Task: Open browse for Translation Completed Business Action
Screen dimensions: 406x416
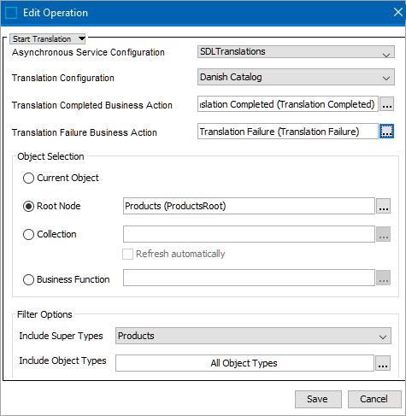Action: [x=386, y=104]
